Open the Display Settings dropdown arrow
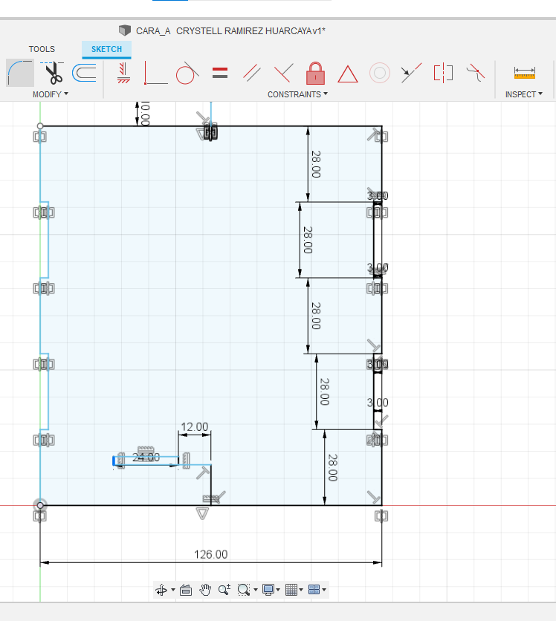Viewport: 556px width, 621px height. click(278, 590)
